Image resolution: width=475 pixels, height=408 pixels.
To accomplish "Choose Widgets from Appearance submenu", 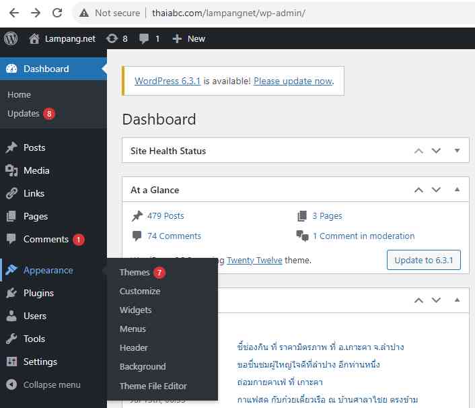I will [x=135, y=310].
